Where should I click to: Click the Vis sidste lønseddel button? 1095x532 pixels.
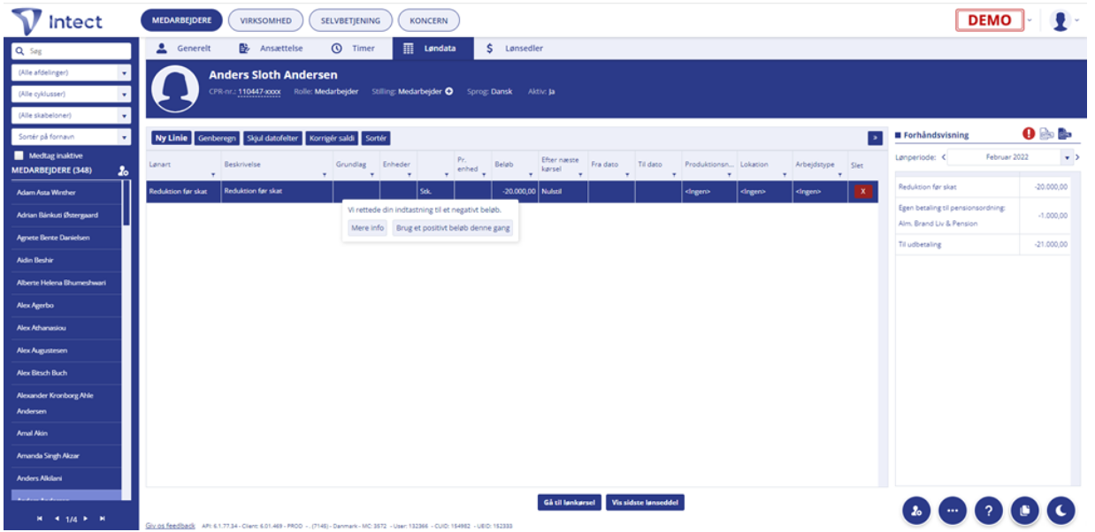645,502
